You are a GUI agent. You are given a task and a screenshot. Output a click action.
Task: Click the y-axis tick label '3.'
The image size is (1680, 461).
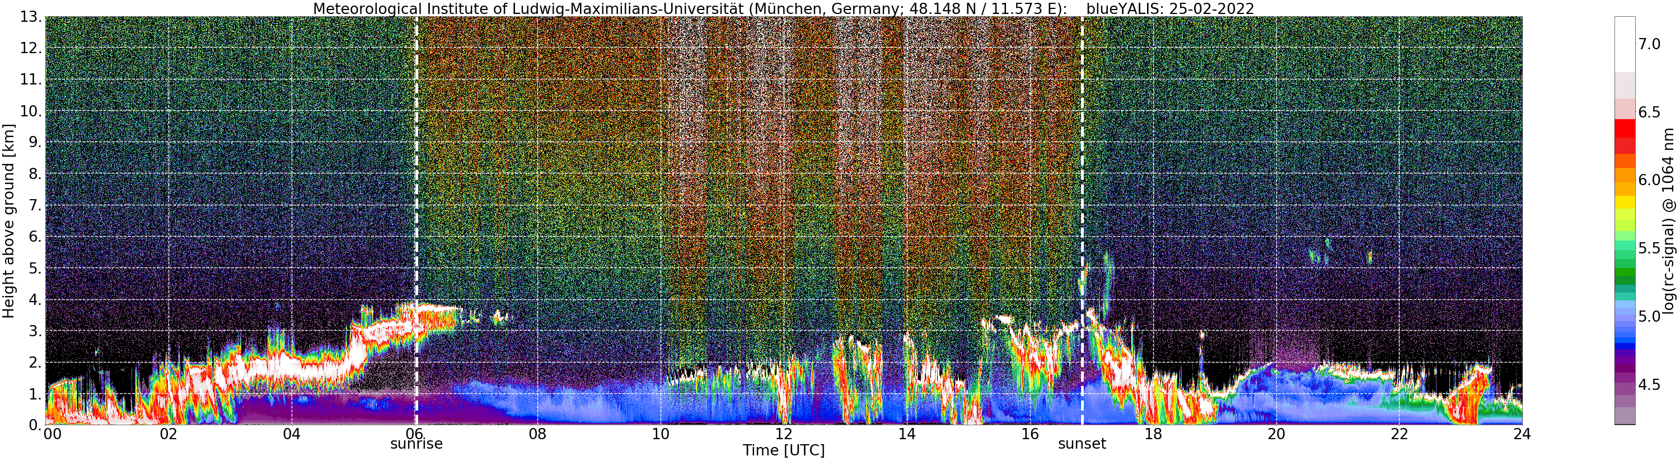coord(35,331)
